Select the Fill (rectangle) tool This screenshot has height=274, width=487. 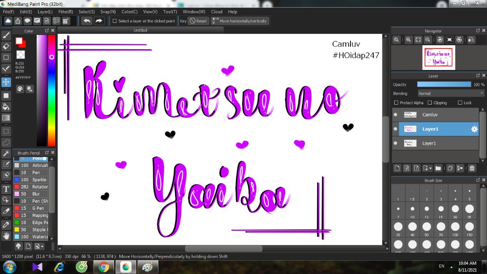click(6, 96)
